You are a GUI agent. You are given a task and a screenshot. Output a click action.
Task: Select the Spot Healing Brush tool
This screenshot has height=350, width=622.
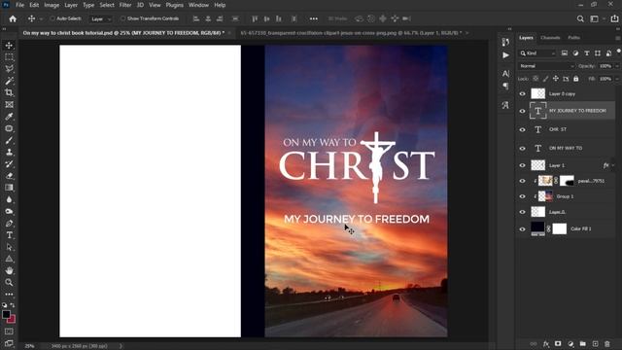pyautogui.click(x=9, y=128)
